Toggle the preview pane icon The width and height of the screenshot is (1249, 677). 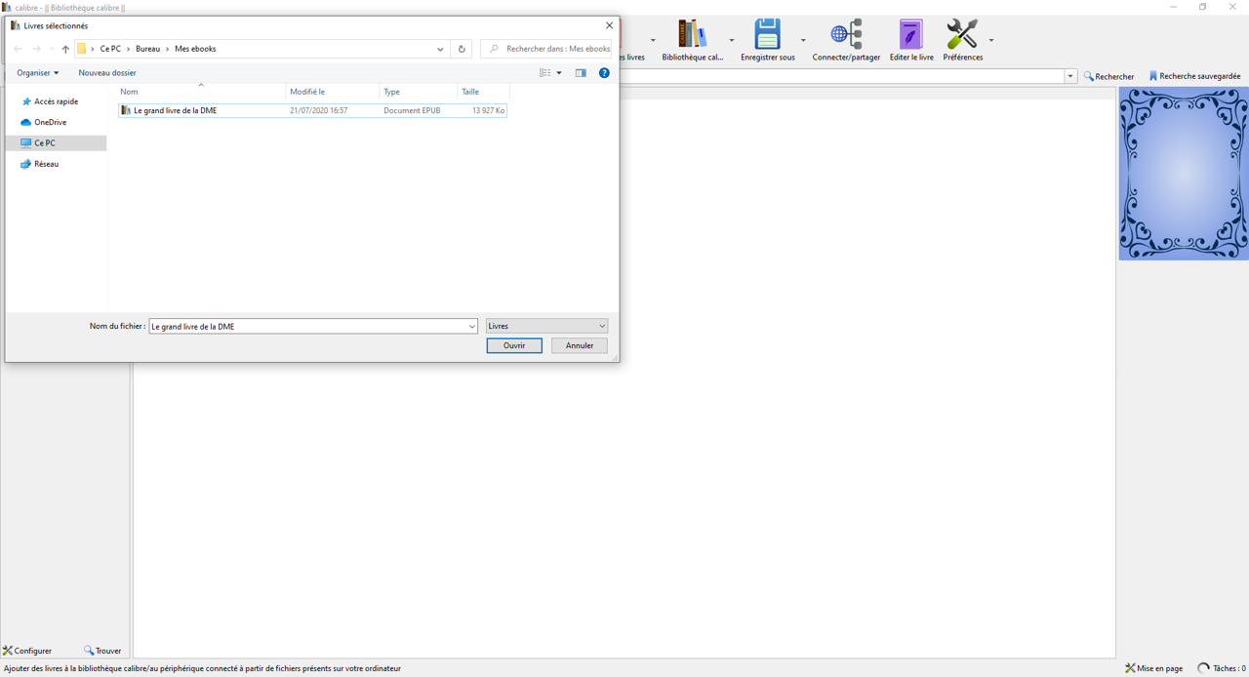(581, 73)
